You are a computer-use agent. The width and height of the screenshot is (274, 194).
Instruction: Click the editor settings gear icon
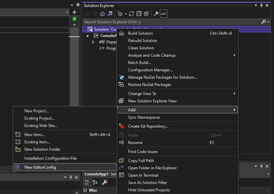(78, 5)
